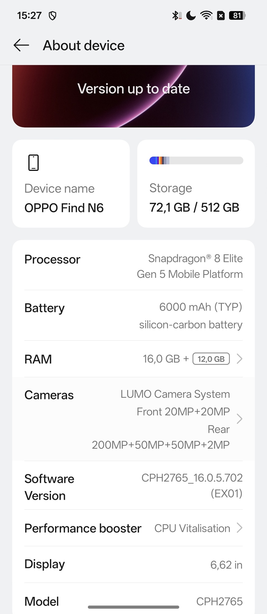Tap the shield icon in status bar
The height and width of the screenshot is (614, 267).
coord(53,16)
